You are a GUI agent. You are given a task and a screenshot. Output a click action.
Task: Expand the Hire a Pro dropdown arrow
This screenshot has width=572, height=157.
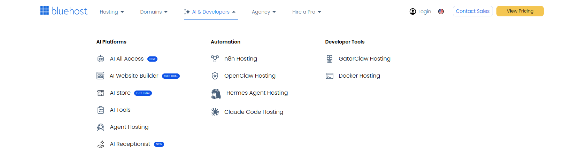(x=319, y=12)
